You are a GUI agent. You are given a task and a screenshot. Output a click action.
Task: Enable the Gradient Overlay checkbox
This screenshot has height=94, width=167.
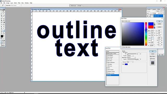pos(107,71)
